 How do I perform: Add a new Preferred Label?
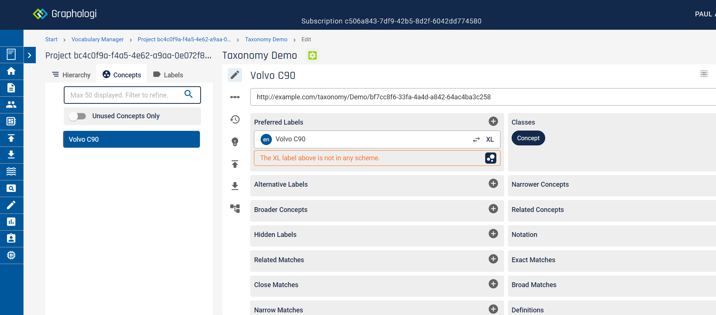pos(493,121)
